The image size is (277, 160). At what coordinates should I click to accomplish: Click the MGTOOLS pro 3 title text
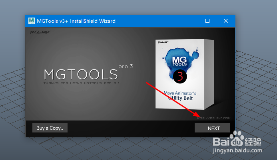[x=88, y=72]
